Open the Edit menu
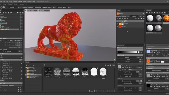Image resolution: width=169 pixels, height=95 pixels. [x=4, y=1]
